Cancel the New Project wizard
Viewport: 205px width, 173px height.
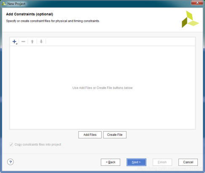[x=188, y=162]
